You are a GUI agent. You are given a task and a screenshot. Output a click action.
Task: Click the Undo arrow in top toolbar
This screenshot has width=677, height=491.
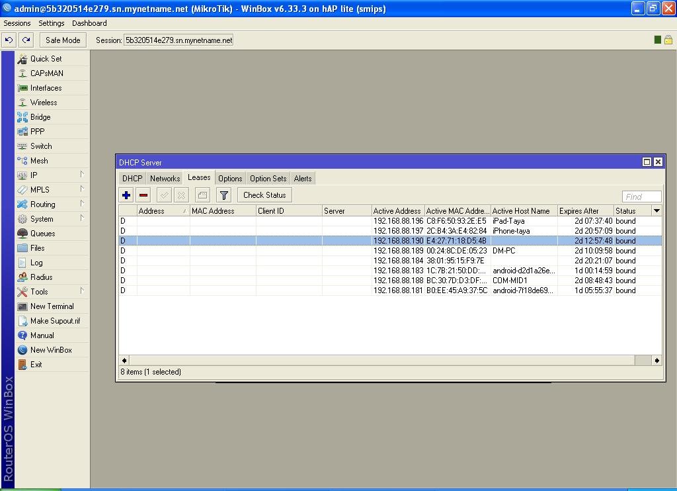(9, 40)
